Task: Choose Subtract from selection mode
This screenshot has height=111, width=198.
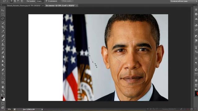Action: point(19,1)
